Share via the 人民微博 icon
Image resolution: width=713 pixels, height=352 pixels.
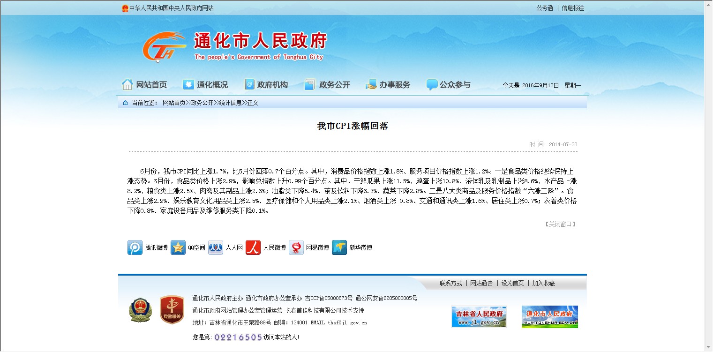[x=253, y=247]
